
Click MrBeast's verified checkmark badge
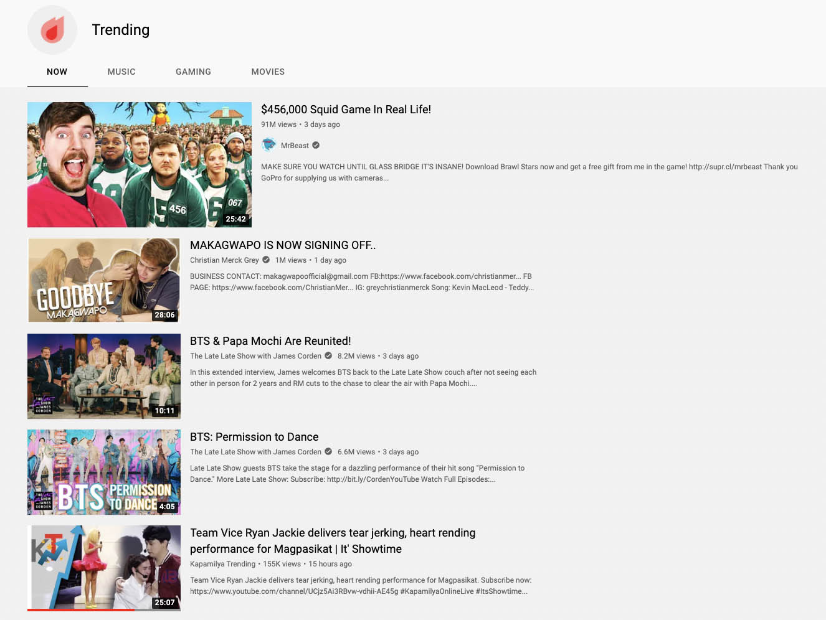316,145
